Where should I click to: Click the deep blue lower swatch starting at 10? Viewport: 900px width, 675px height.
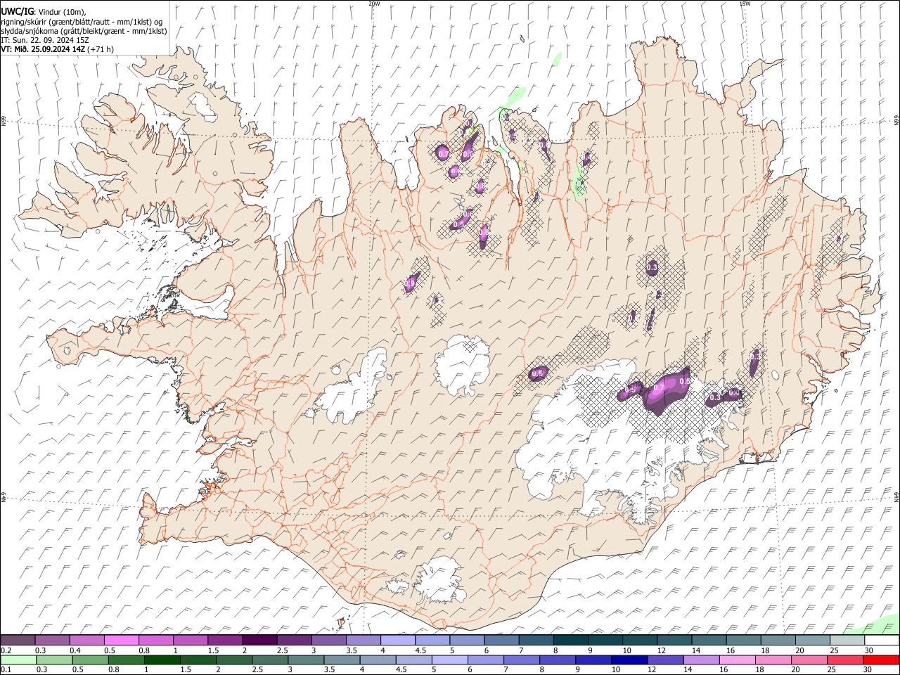628,660
